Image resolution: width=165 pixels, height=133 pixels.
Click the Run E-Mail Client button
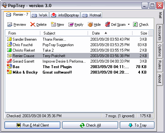tap(32, 125)
